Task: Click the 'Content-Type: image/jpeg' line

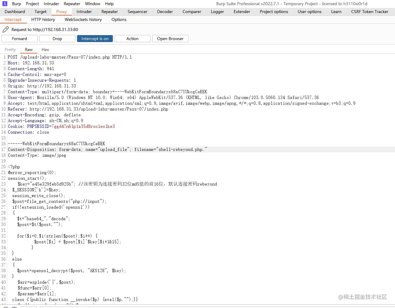Action: click(37, 155)
